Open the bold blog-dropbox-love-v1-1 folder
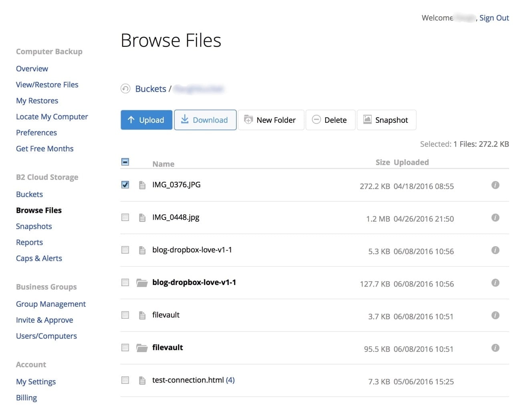Image resolution: width=532 pixels, height=413 pixels. [194, 283]
